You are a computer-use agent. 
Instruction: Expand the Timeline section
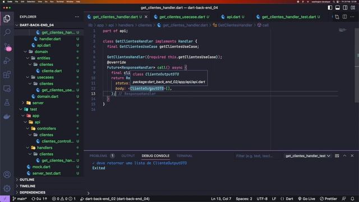pos(27,186)
